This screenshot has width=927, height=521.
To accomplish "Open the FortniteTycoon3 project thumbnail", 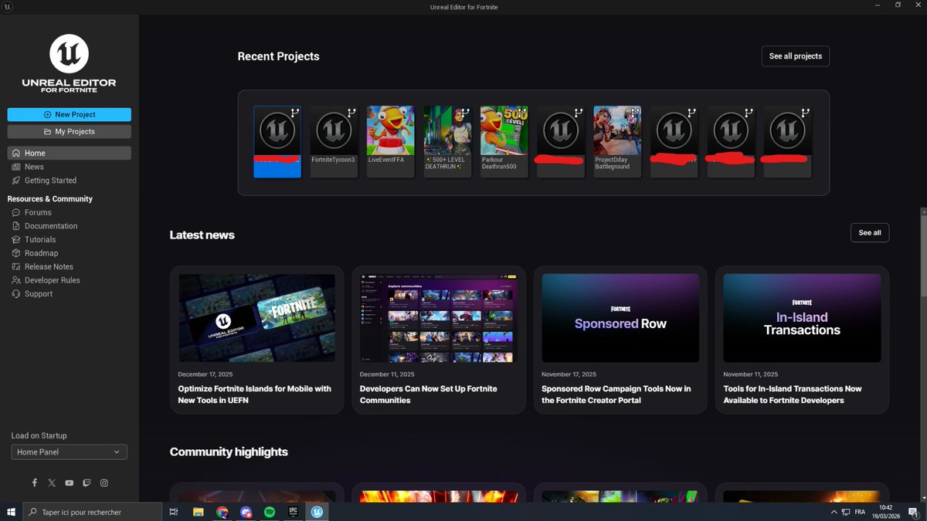I will [x=334, y=130].
